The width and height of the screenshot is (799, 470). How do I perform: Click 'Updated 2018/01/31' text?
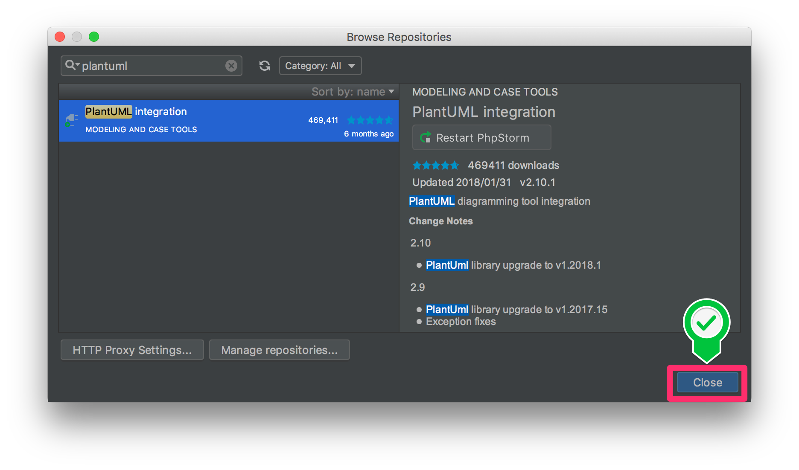pyautogui.click(x=461, y=183)
